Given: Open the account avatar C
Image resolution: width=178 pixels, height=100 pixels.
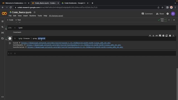Looking at the screenshot, I should (x=173, y=14).
